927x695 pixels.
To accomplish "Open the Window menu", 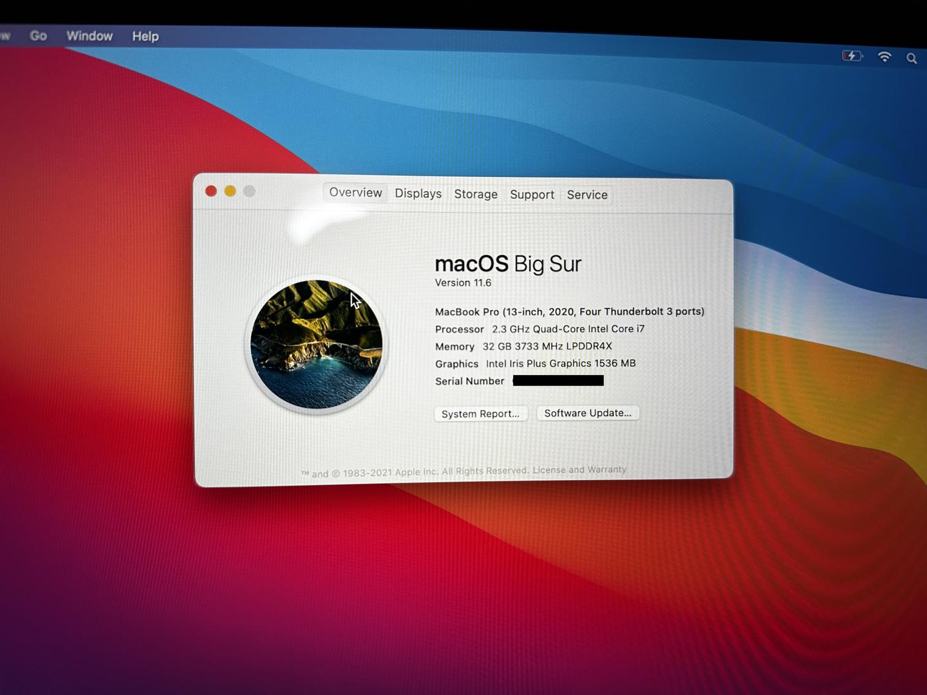I will 89,36.
